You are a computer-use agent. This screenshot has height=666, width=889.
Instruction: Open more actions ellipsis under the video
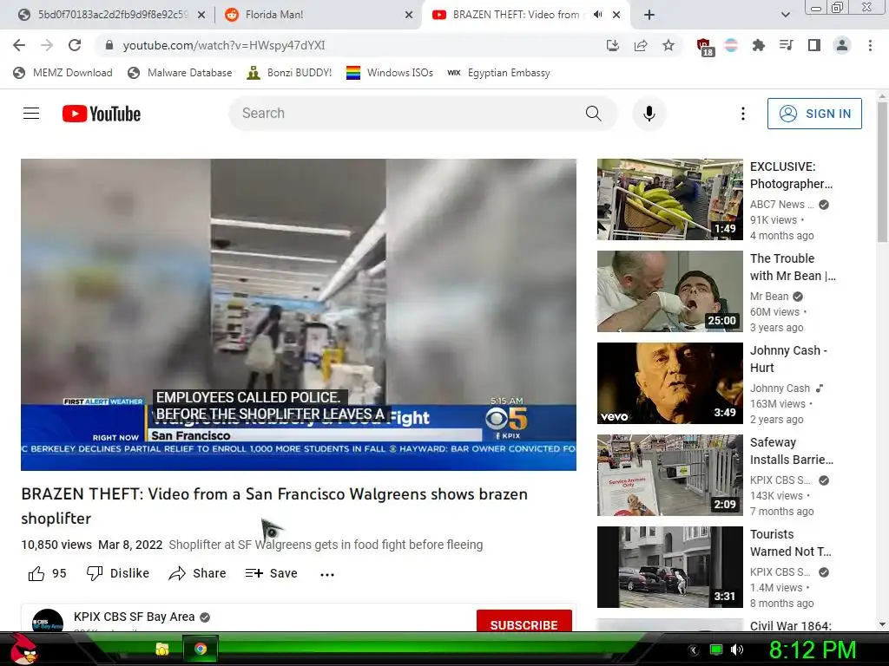[327, 574]
